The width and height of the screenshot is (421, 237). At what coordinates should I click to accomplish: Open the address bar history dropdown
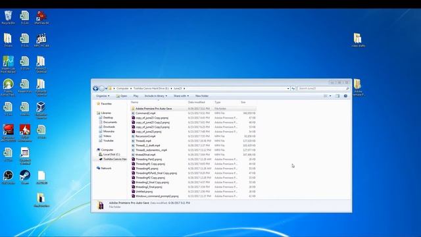pos(288,88)
